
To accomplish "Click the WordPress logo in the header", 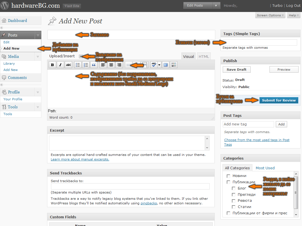I will point(5,6).
